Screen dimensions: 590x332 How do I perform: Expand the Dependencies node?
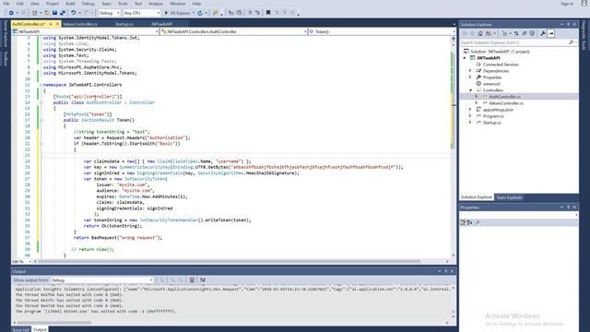[470, 71]
